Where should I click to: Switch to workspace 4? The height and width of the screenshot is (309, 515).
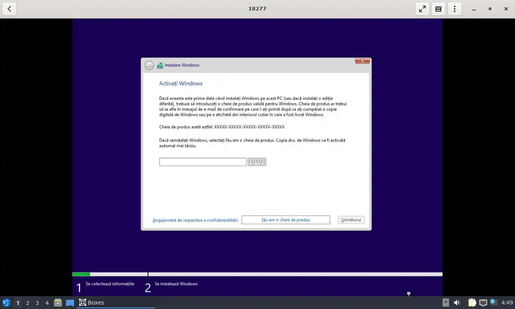(47, 303)
